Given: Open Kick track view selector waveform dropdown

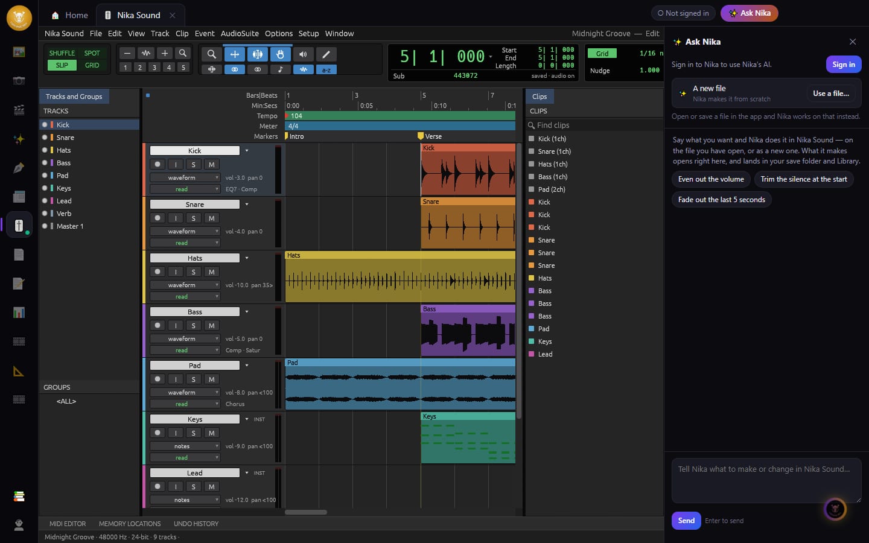Looking at the screenshot, I should click(x=185, y=177).
